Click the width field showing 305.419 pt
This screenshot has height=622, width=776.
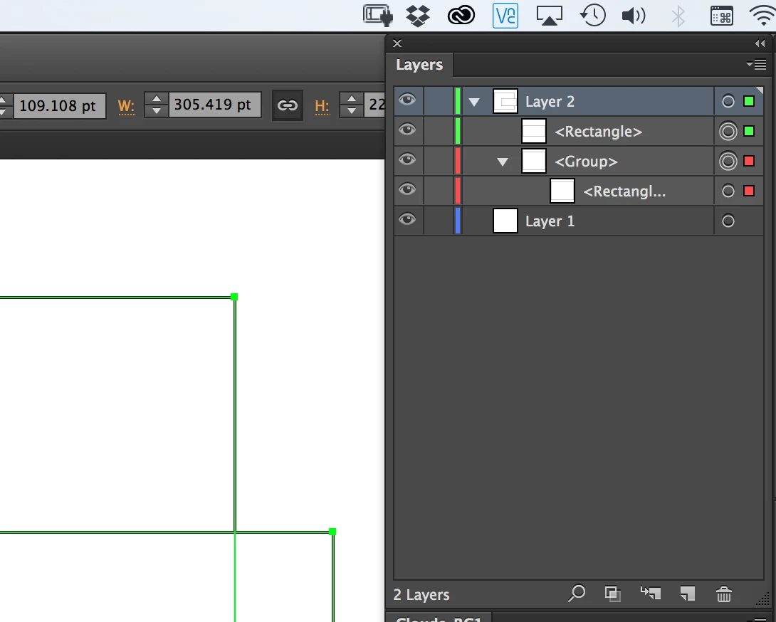point(215,105)
